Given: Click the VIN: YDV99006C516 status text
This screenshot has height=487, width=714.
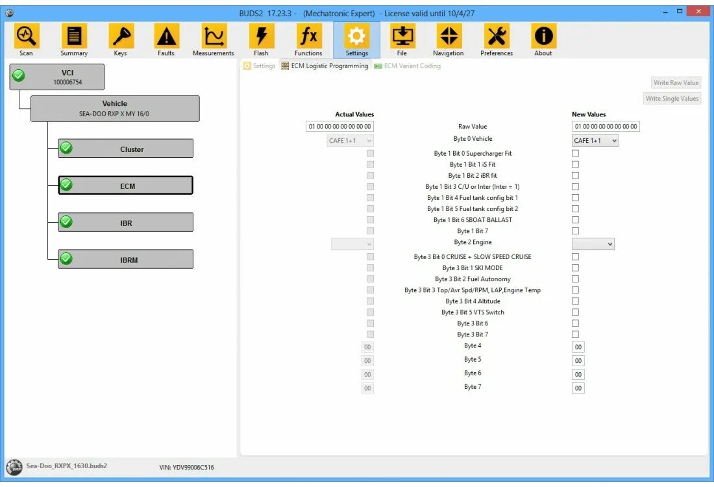Looking at the screenshot, I should click(x=187, y=468).
